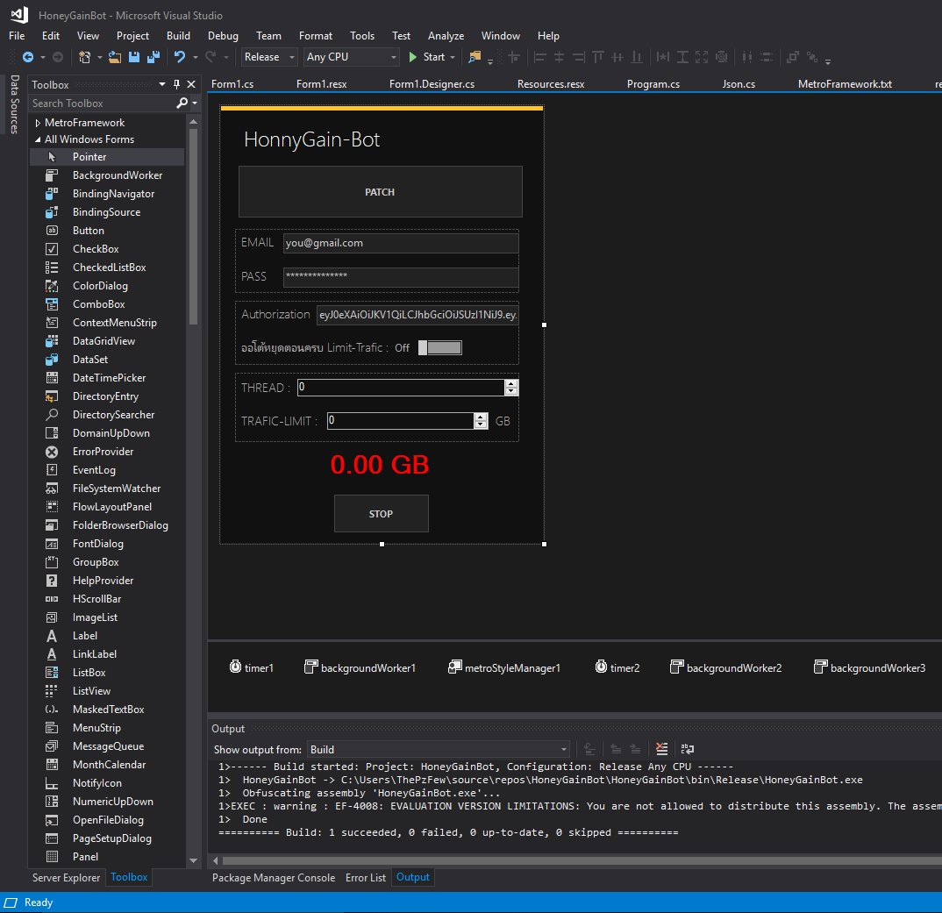Image resolution: width=942 pixels, height=913 pixels.
Task: Select Pointer tool in Toolbox
Action: 107,157
